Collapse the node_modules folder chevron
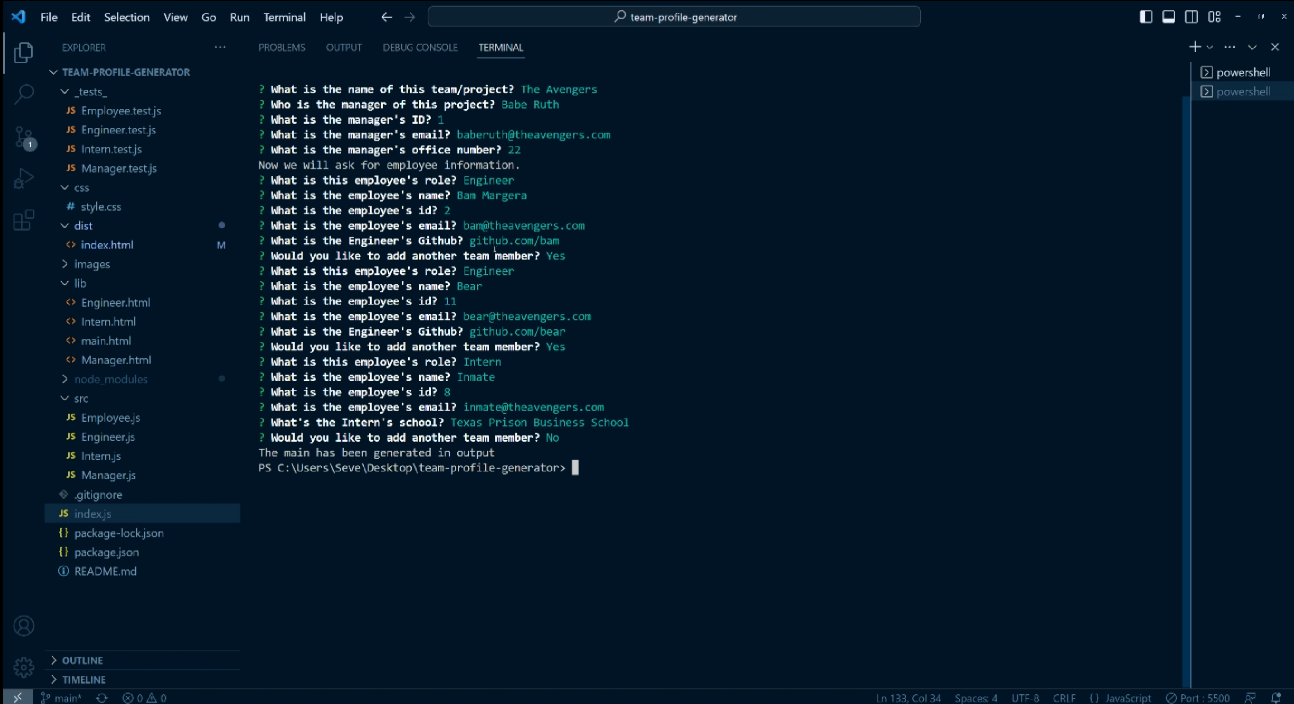Image resolution: width=1294 pixels, height=704 pixels. tap(65, 379)
